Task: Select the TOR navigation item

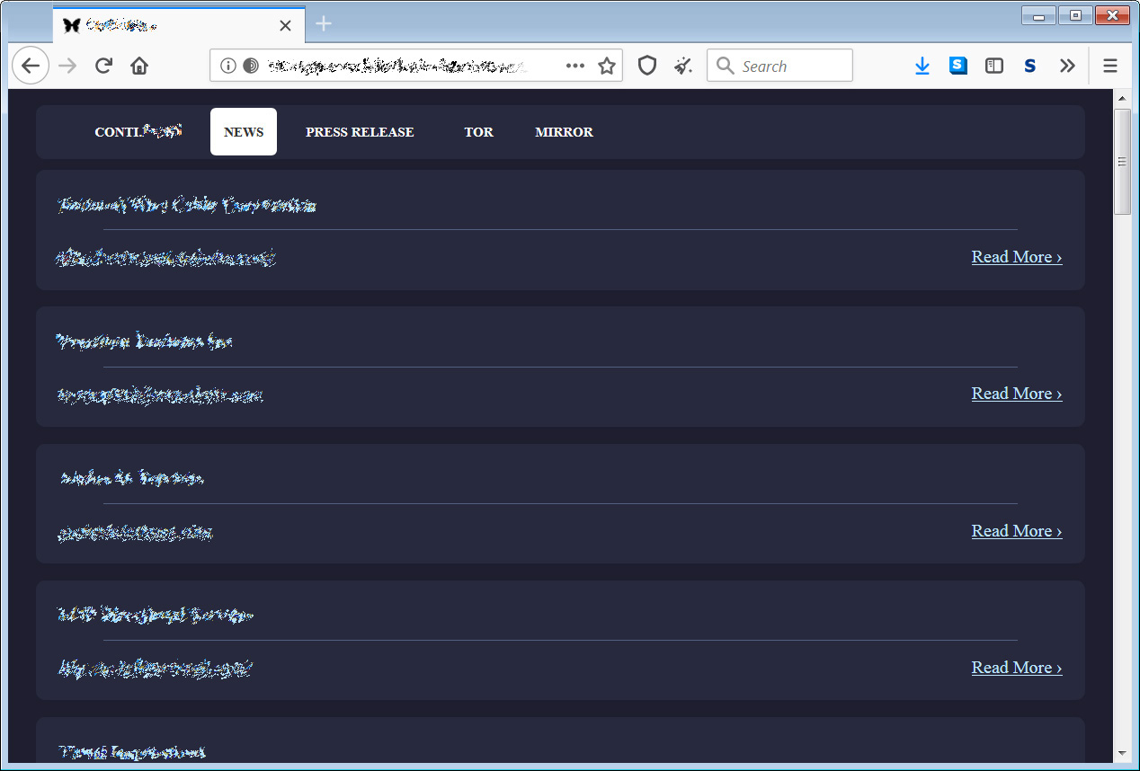Action: pyautogui.click(x=478, y=132)
